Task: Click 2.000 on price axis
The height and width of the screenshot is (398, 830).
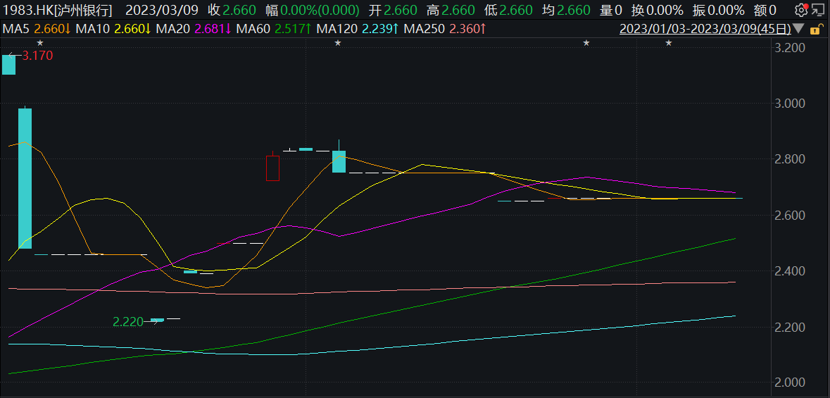Action: [x=791, y=383]
